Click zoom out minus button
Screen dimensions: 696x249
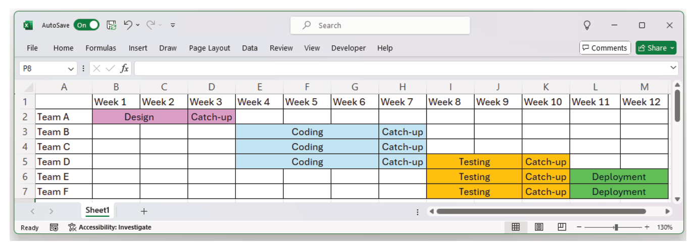(579, 227)
